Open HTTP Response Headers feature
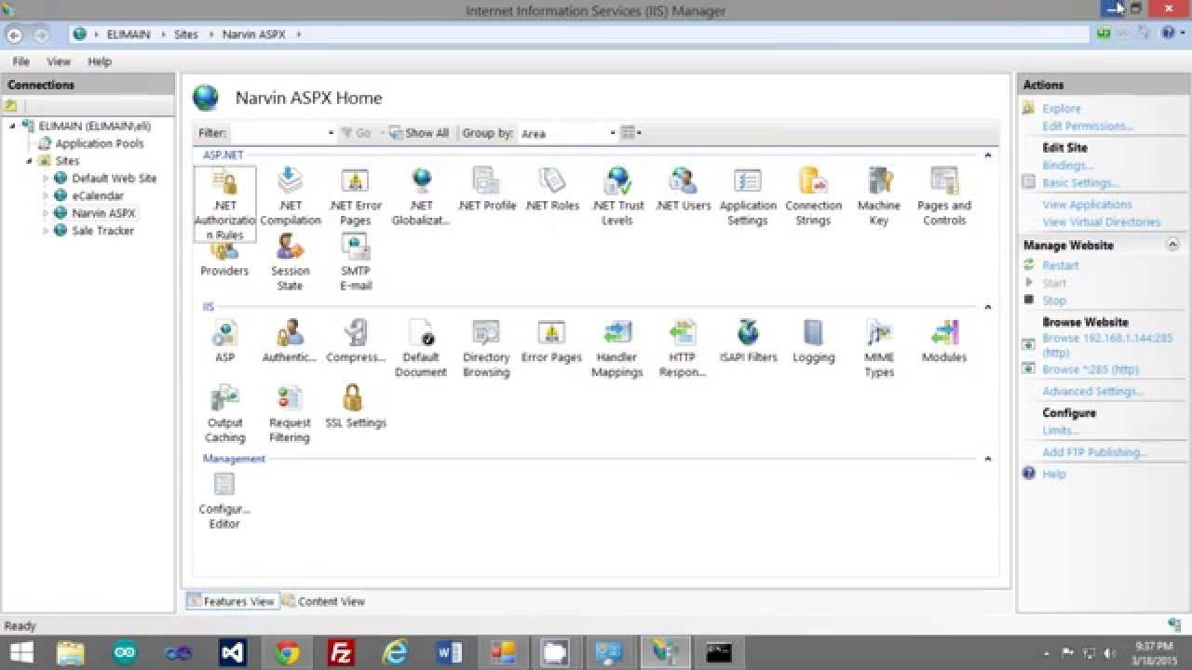 click(683, 349)
